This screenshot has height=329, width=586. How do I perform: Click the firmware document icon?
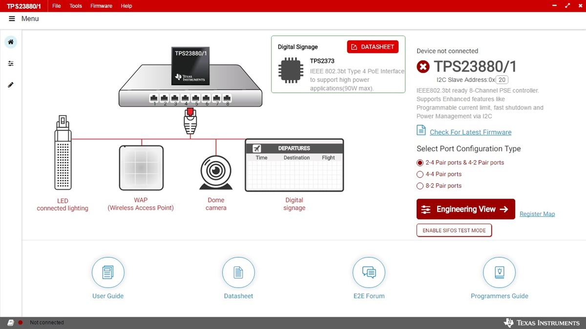click(x=421, y=130)
